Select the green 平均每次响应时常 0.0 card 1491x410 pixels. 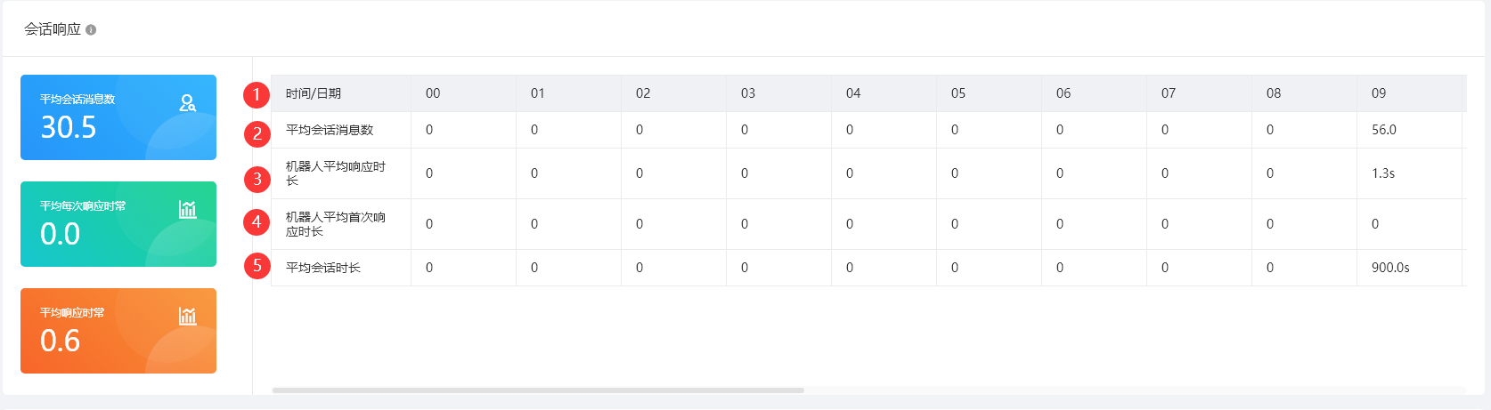(x=118, y=224)
